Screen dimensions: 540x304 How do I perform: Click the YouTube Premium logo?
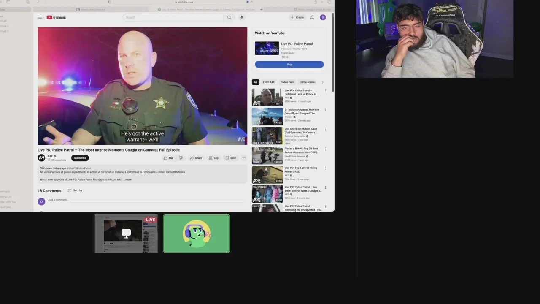(56, 17)
